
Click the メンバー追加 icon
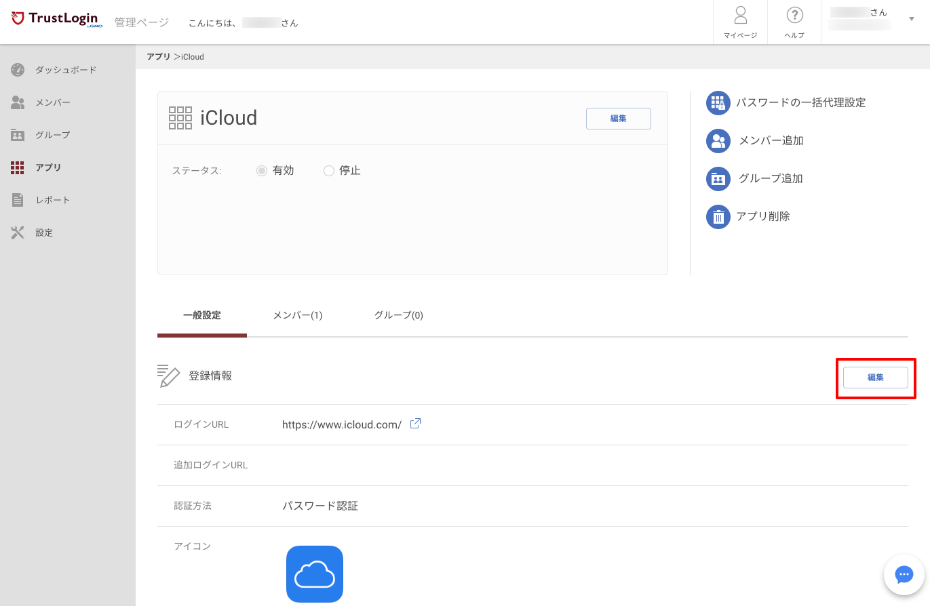[718, 141]
